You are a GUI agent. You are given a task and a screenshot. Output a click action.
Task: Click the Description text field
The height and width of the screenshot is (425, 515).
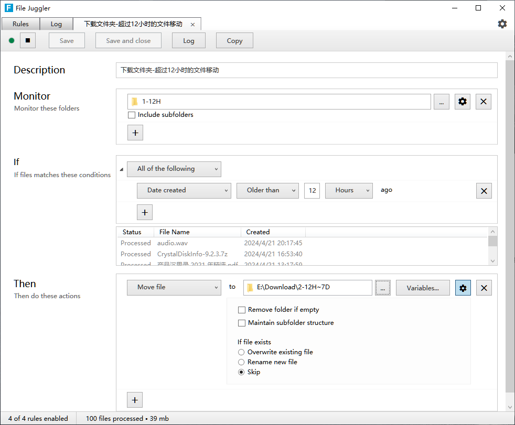(x=306, y=70)
